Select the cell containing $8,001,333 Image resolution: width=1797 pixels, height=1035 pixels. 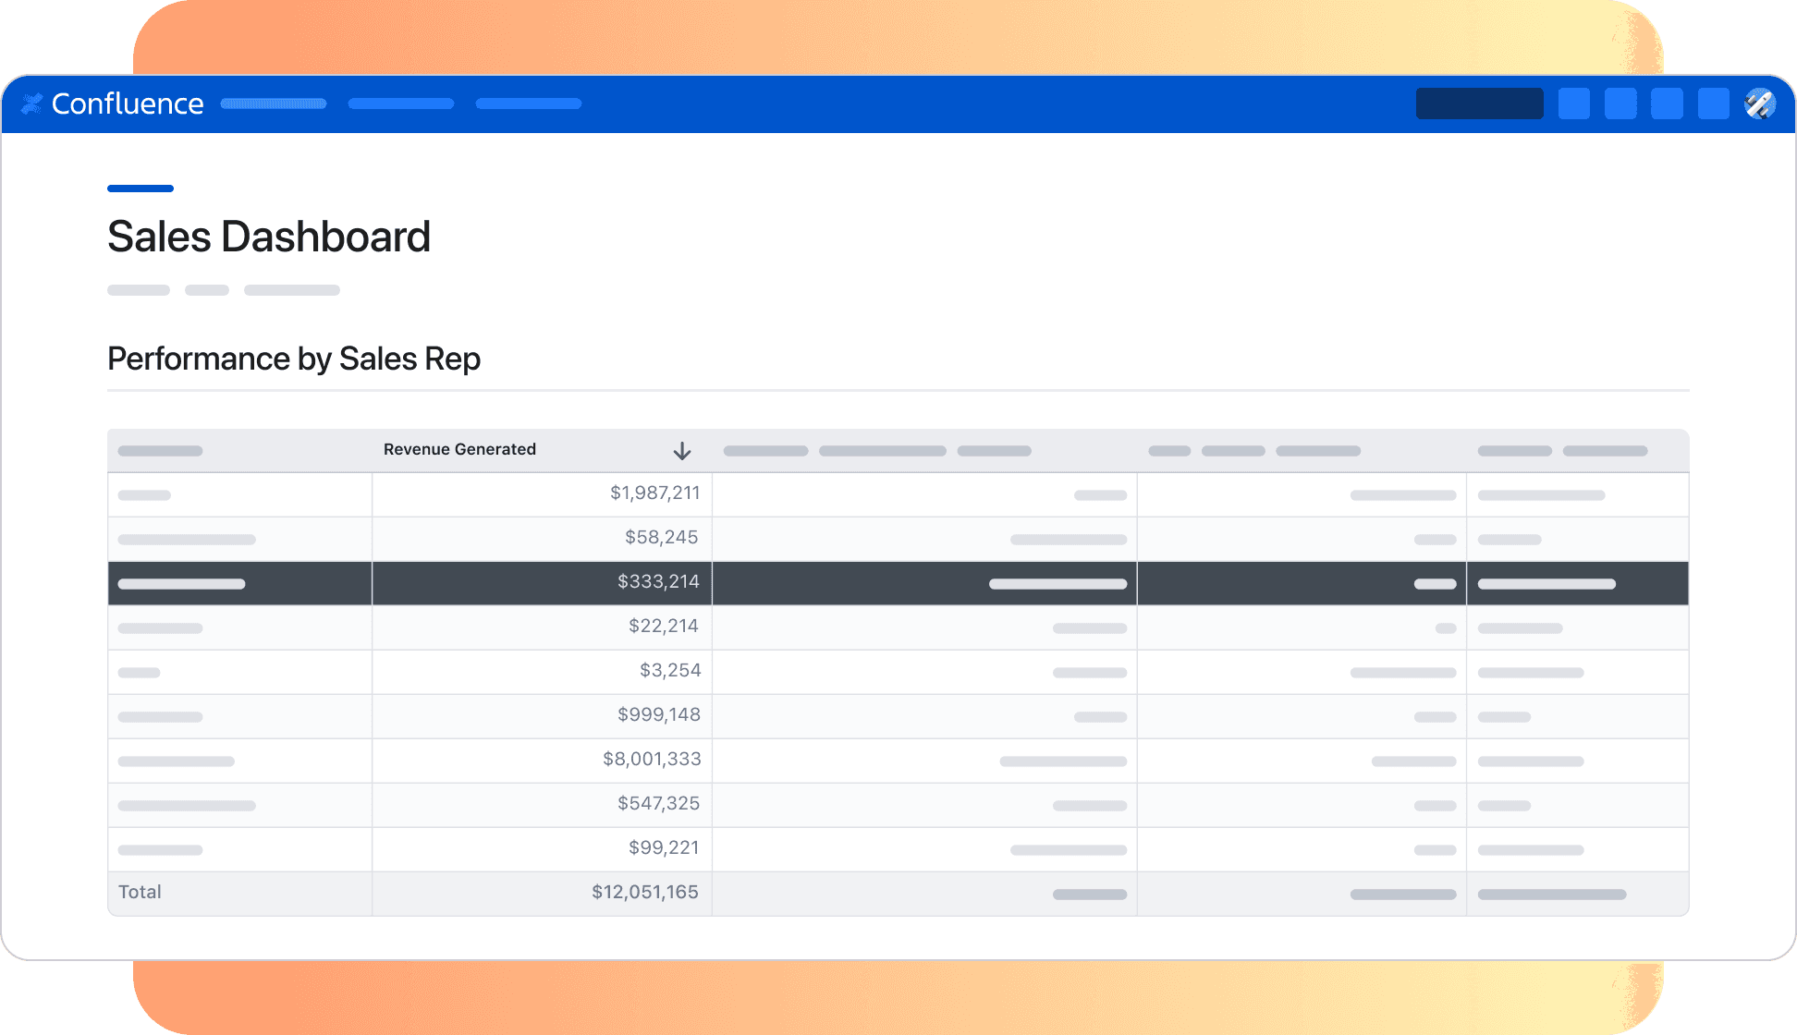651,759
